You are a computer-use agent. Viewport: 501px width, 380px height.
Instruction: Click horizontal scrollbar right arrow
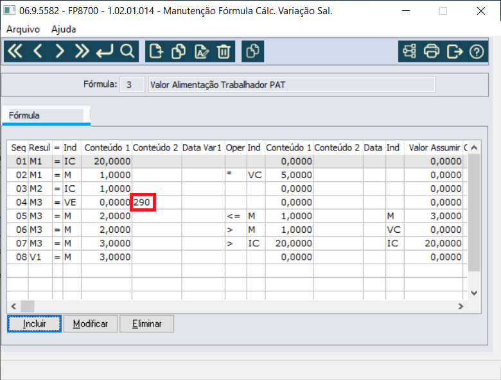click(461, 307)
